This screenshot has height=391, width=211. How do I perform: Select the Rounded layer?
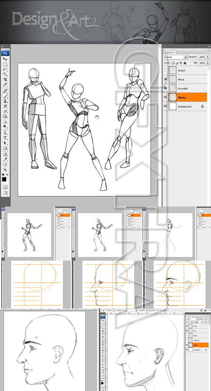pyautogui.click(x=185, y=88)
